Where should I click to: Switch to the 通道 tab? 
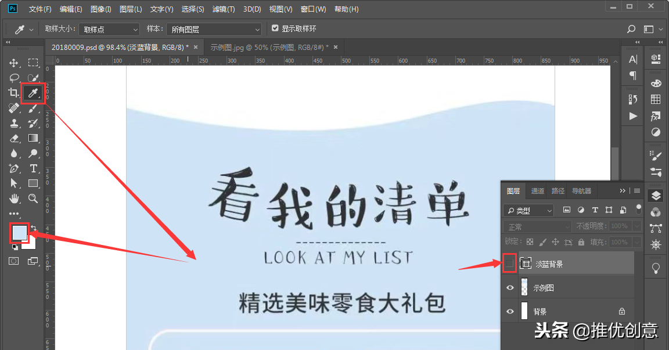[x=538, y=191]
